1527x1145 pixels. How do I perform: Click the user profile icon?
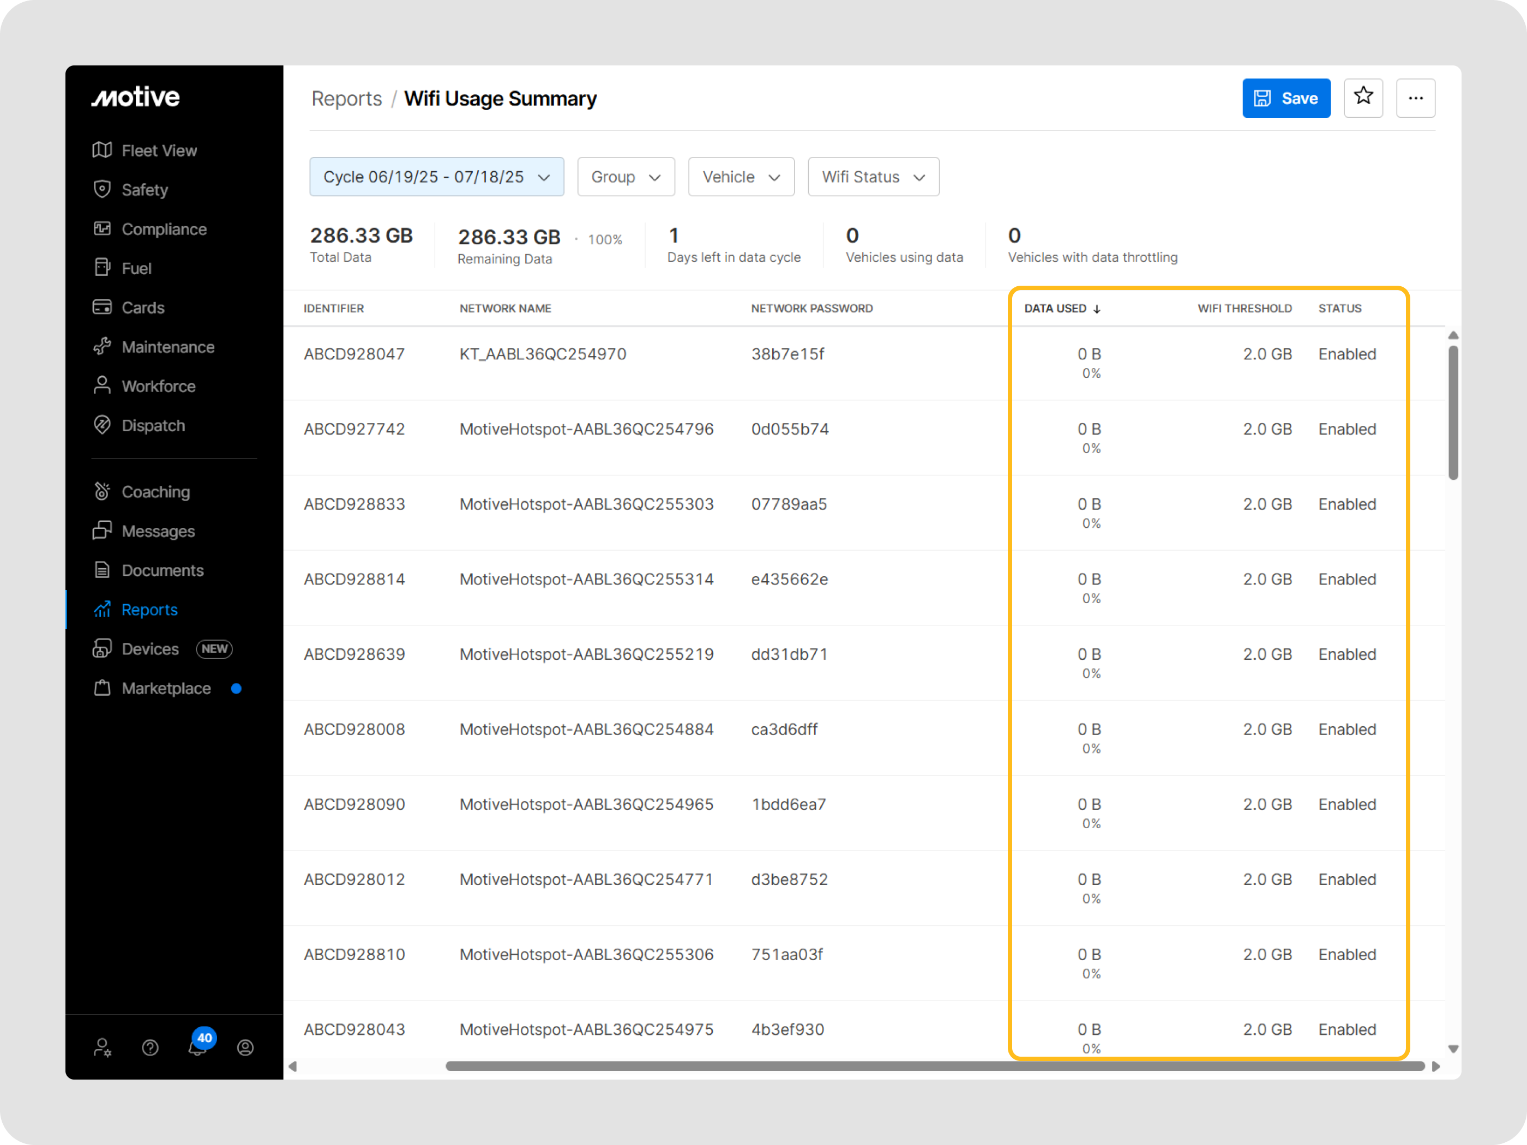(x=245, y=1048)
